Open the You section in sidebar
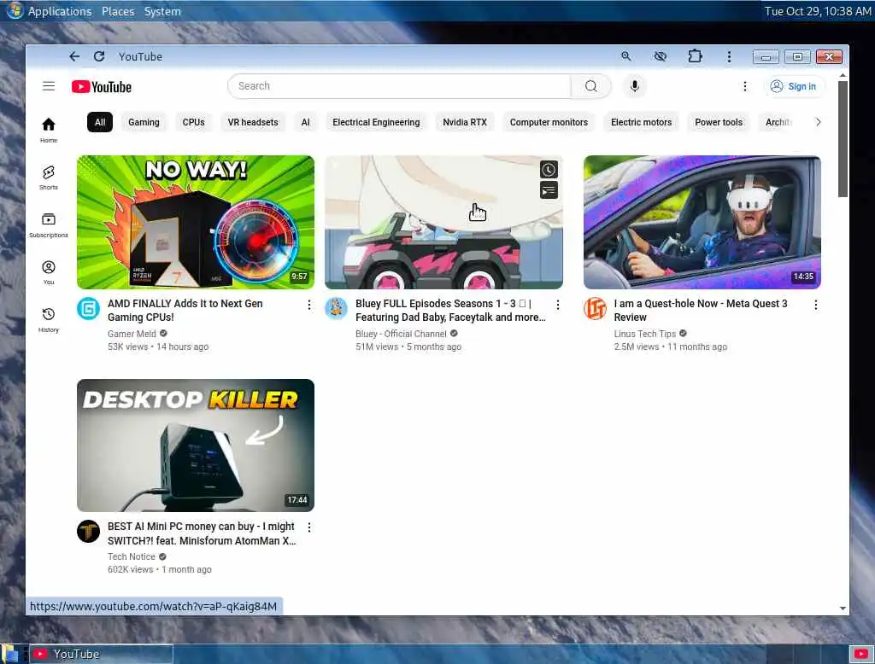The image size is (875, 664). pos(49,272)
